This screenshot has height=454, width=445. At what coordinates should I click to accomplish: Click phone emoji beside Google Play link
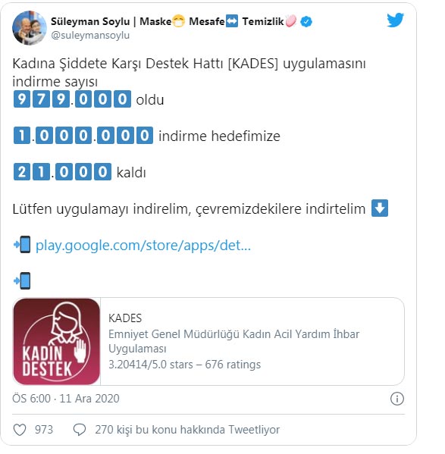[x=22, y=244]
